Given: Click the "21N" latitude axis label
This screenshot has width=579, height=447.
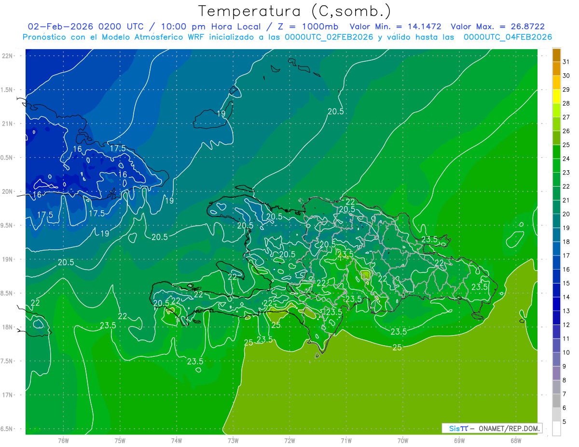Looking at the screenshot, I should (8, 123).
